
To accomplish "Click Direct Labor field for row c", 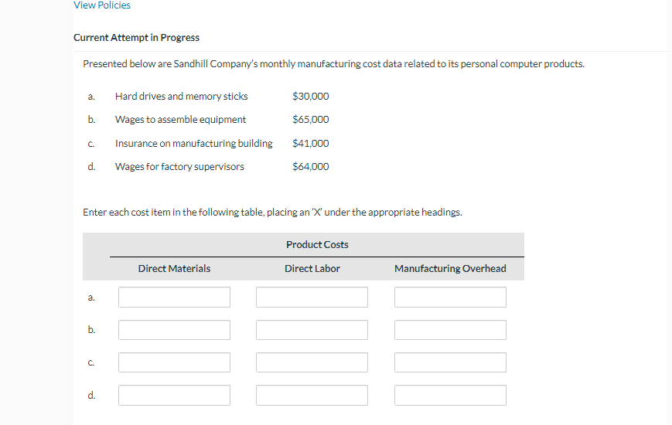I will coord(312,362).
